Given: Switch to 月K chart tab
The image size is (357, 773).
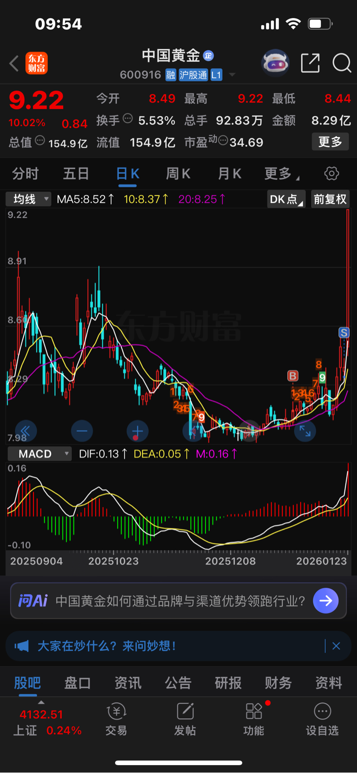Looking at the screenshot, I should point(230,174).
